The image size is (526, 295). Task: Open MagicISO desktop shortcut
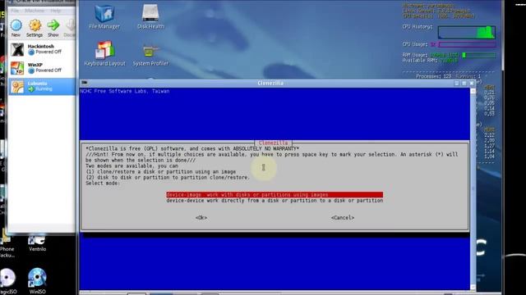[7, 281]
